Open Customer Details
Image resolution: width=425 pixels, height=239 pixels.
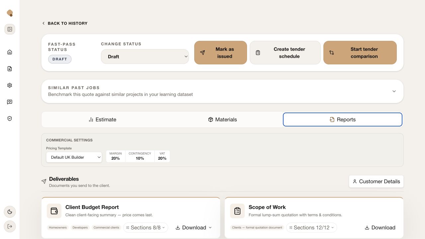[x=376, y=182]
